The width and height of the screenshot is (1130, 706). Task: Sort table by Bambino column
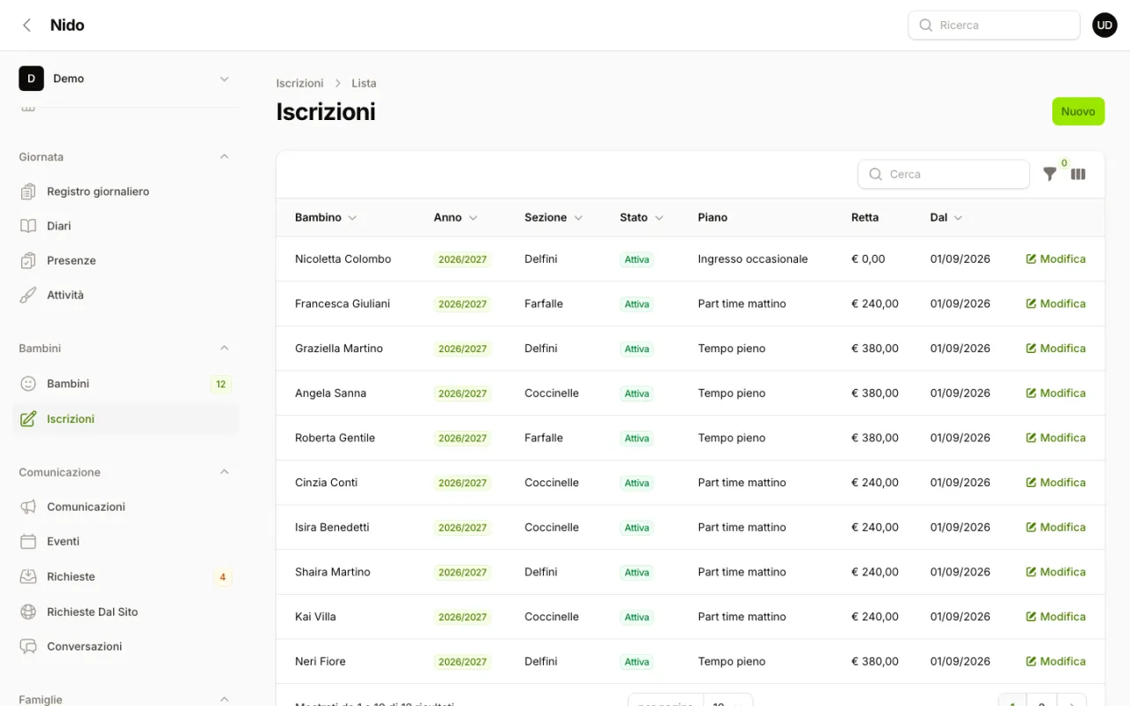(x=326, y=217)
